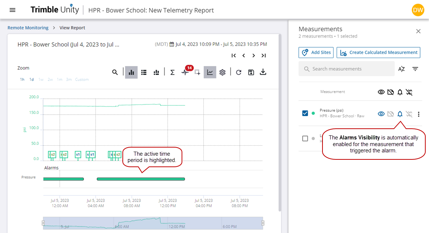
Task: Open the measurements filter icon
Action: (415, 69)
